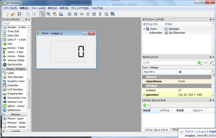Open the 編集(E) menu
This screenshot has width=216, height=138.
[x=24, y=8]
